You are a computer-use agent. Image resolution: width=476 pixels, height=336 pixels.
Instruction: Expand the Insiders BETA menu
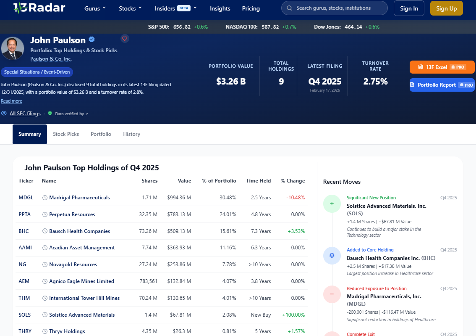175,8
